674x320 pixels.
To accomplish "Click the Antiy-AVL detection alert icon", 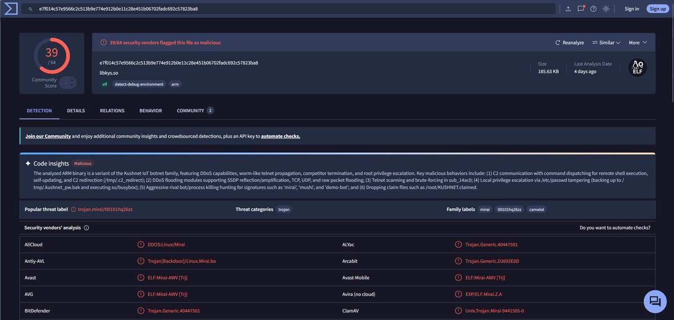I will point(141,261).
